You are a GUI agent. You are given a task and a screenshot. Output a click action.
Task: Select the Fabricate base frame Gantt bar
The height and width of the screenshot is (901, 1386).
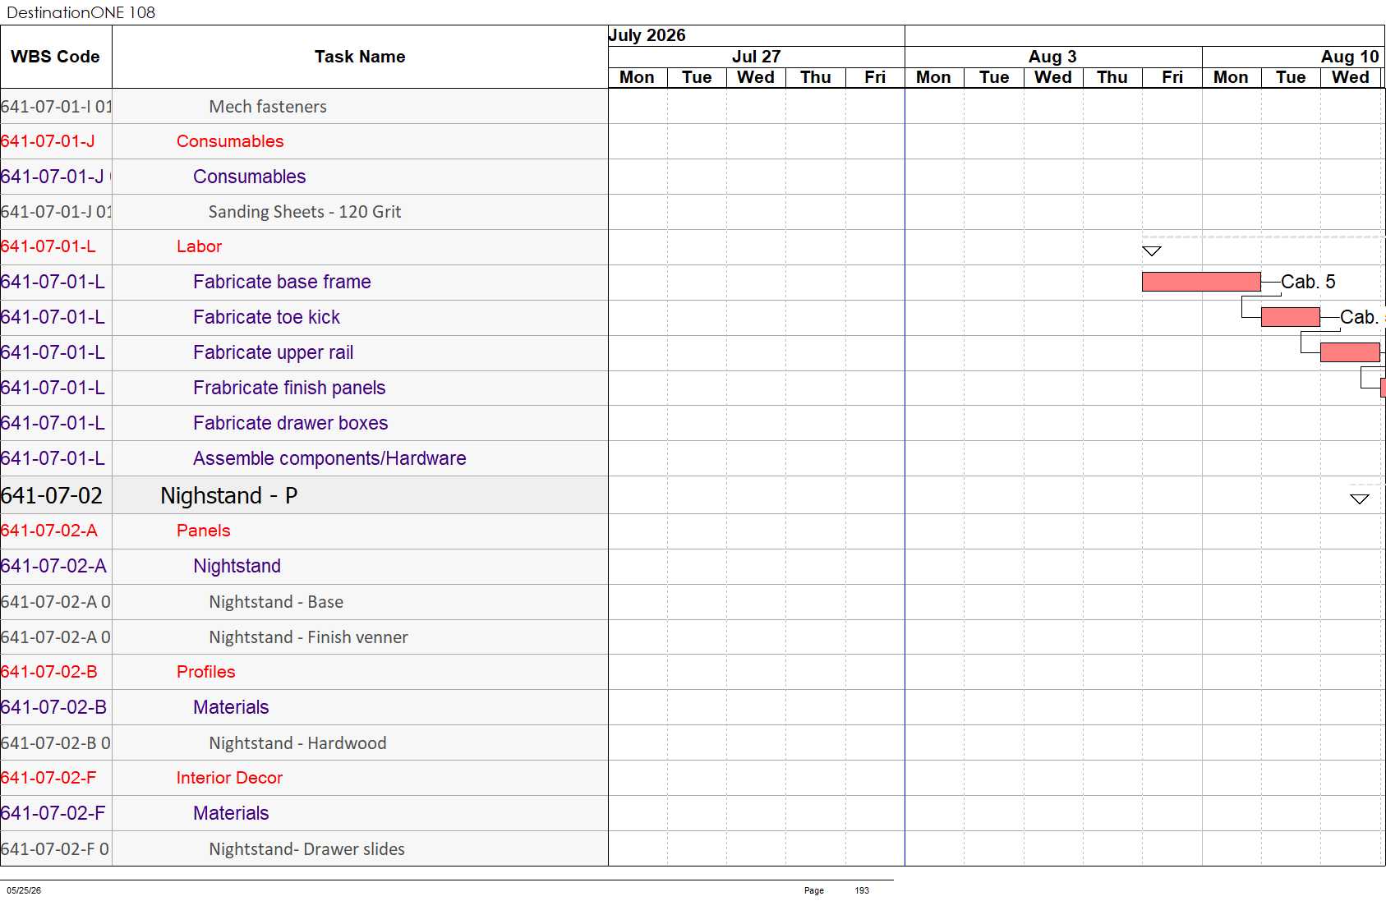1201,282
